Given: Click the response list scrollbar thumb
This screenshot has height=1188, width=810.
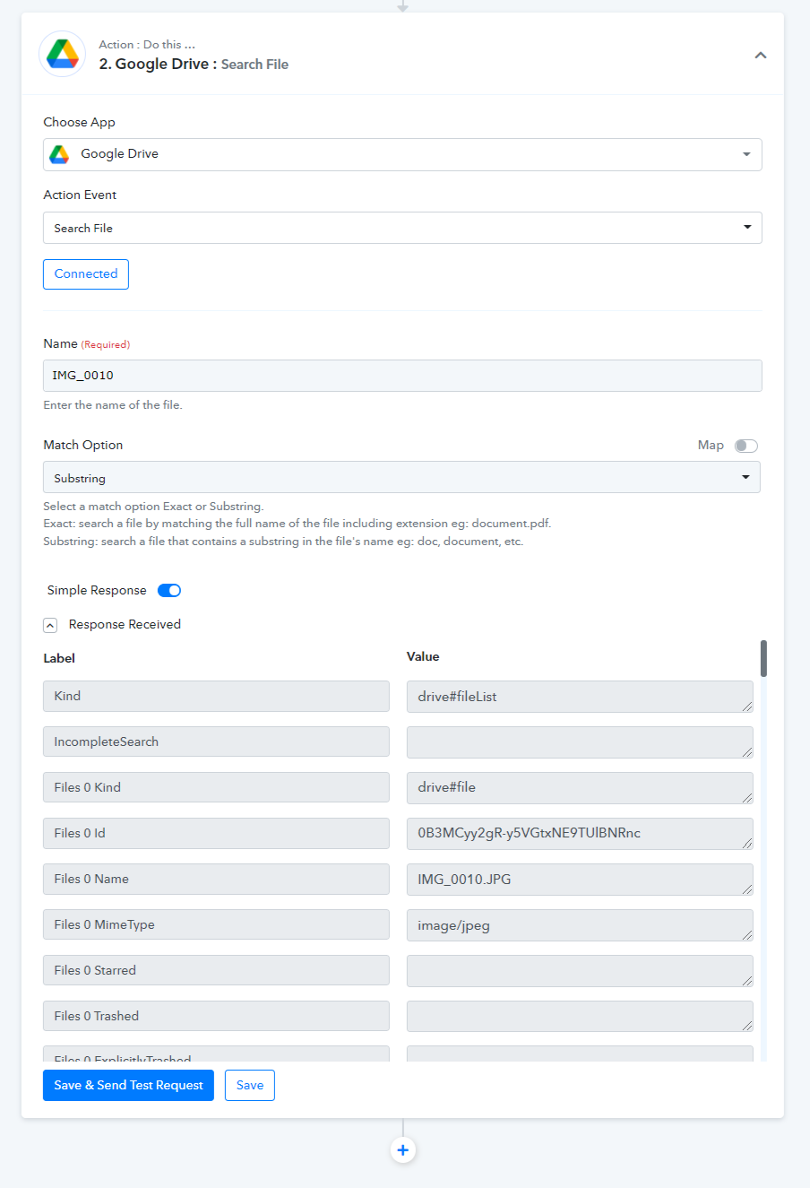Looking at the screenshot, I should [763, 658].
